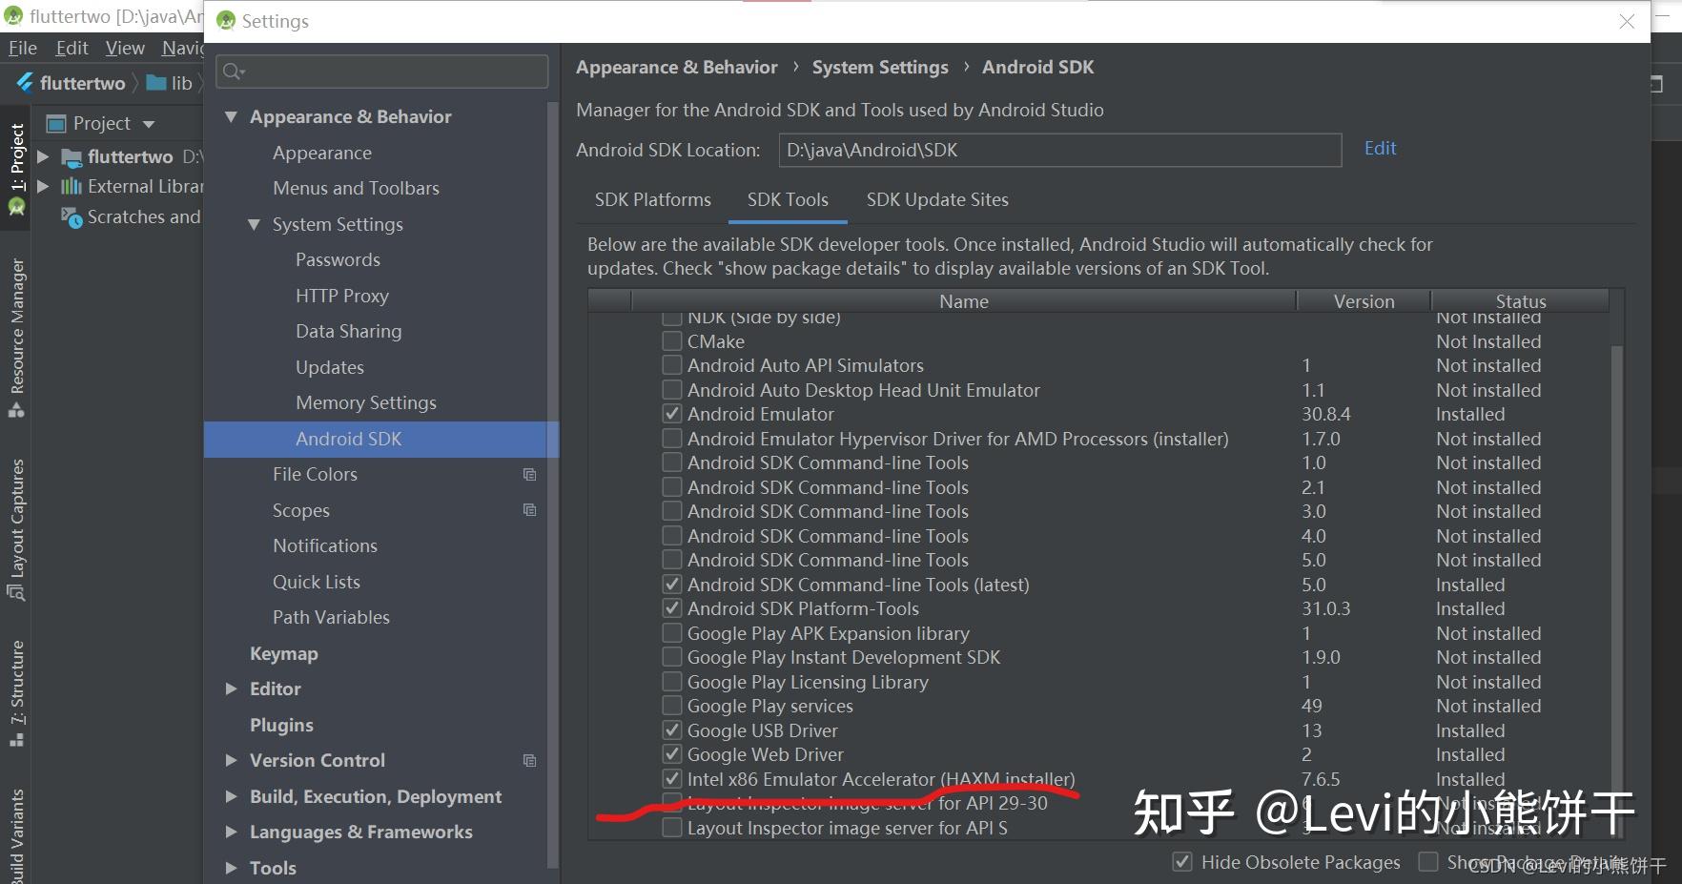
Task: Expand the fluttertwo node in the project tree
Action: pos(44,156)
